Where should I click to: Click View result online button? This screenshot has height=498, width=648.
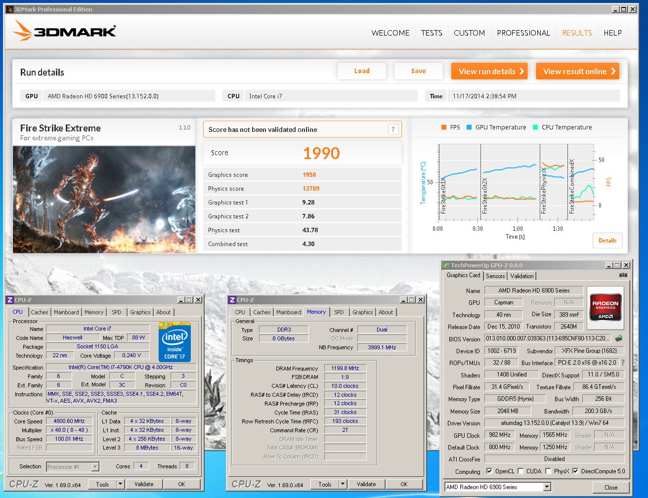coord(577,71)
